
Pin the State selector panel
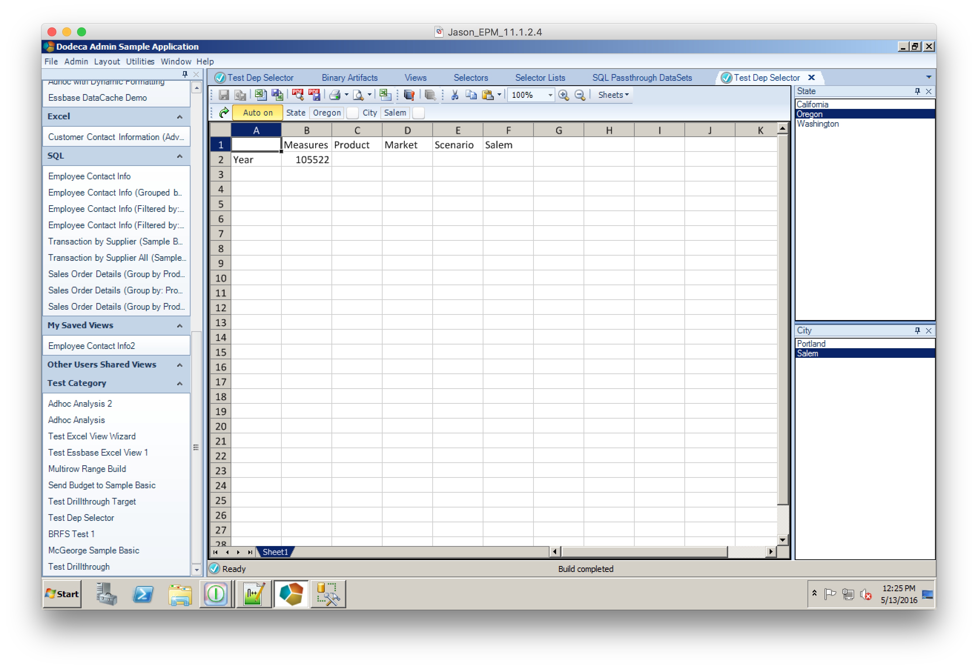(x=917, y=91)
